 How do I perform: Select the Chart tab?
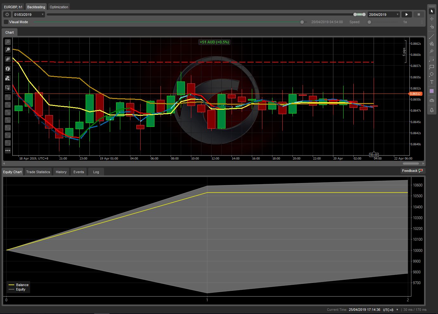10,32
